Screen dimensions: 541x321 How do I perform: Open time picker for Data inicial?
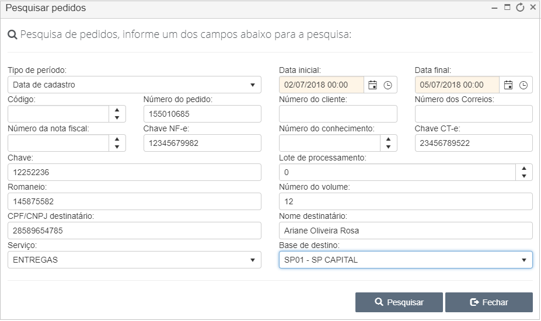388,85
